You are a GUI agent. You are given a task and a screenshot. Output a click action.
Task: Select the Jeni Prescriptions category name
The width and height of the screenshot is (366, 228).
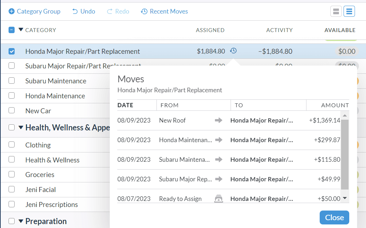point(52,204)
